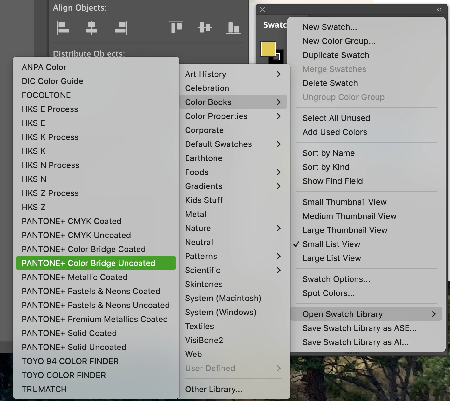Select PANTONE+ CMYK Coated book

pos(96,221)
